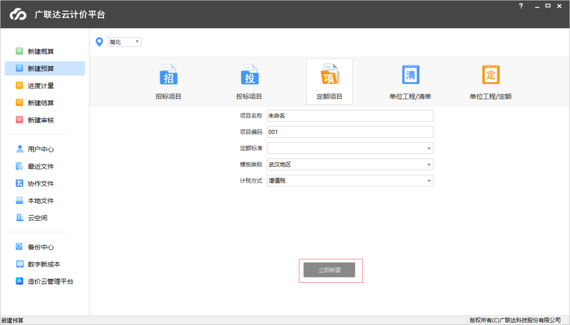
Task: Open 数字新成本 link text
Action: pos(44,264)
